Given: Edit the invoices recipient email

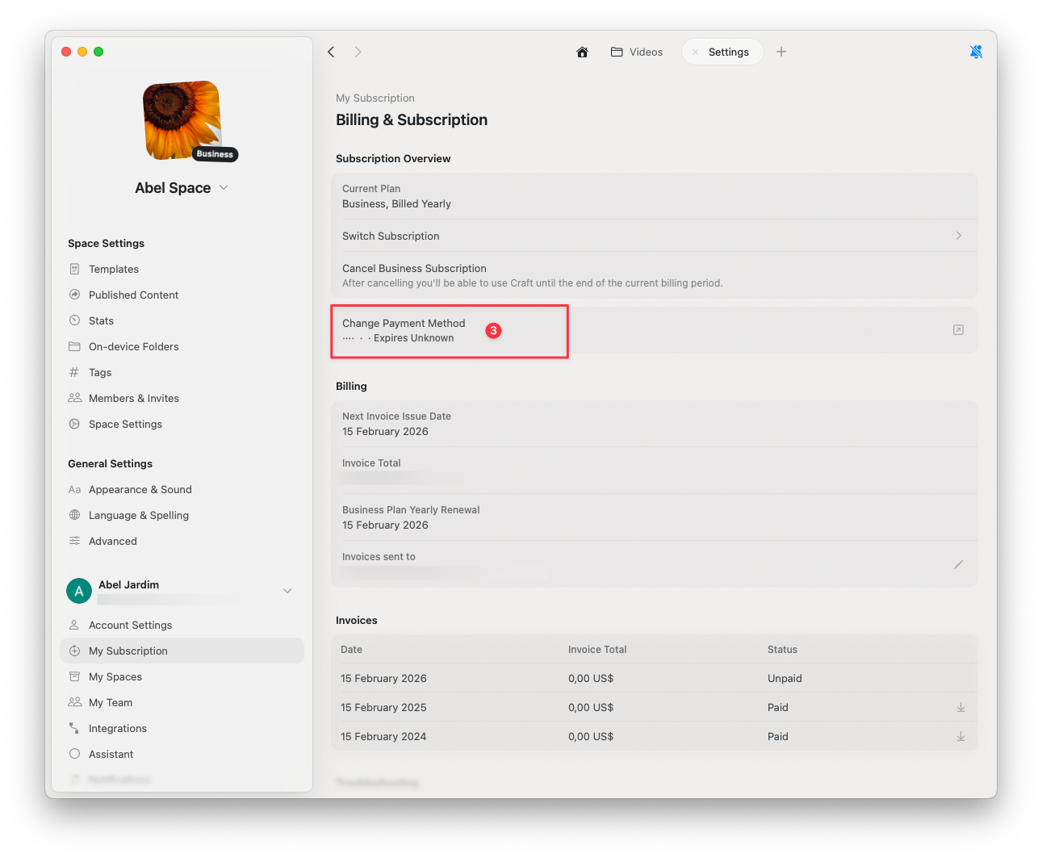Looking at the screenshot, I should [x=958, y=564].
